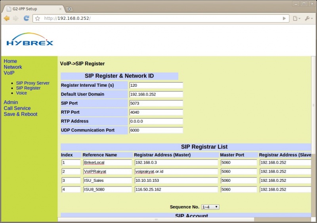
Task: Open the wrench tools menu
Action: coord(308,18)
